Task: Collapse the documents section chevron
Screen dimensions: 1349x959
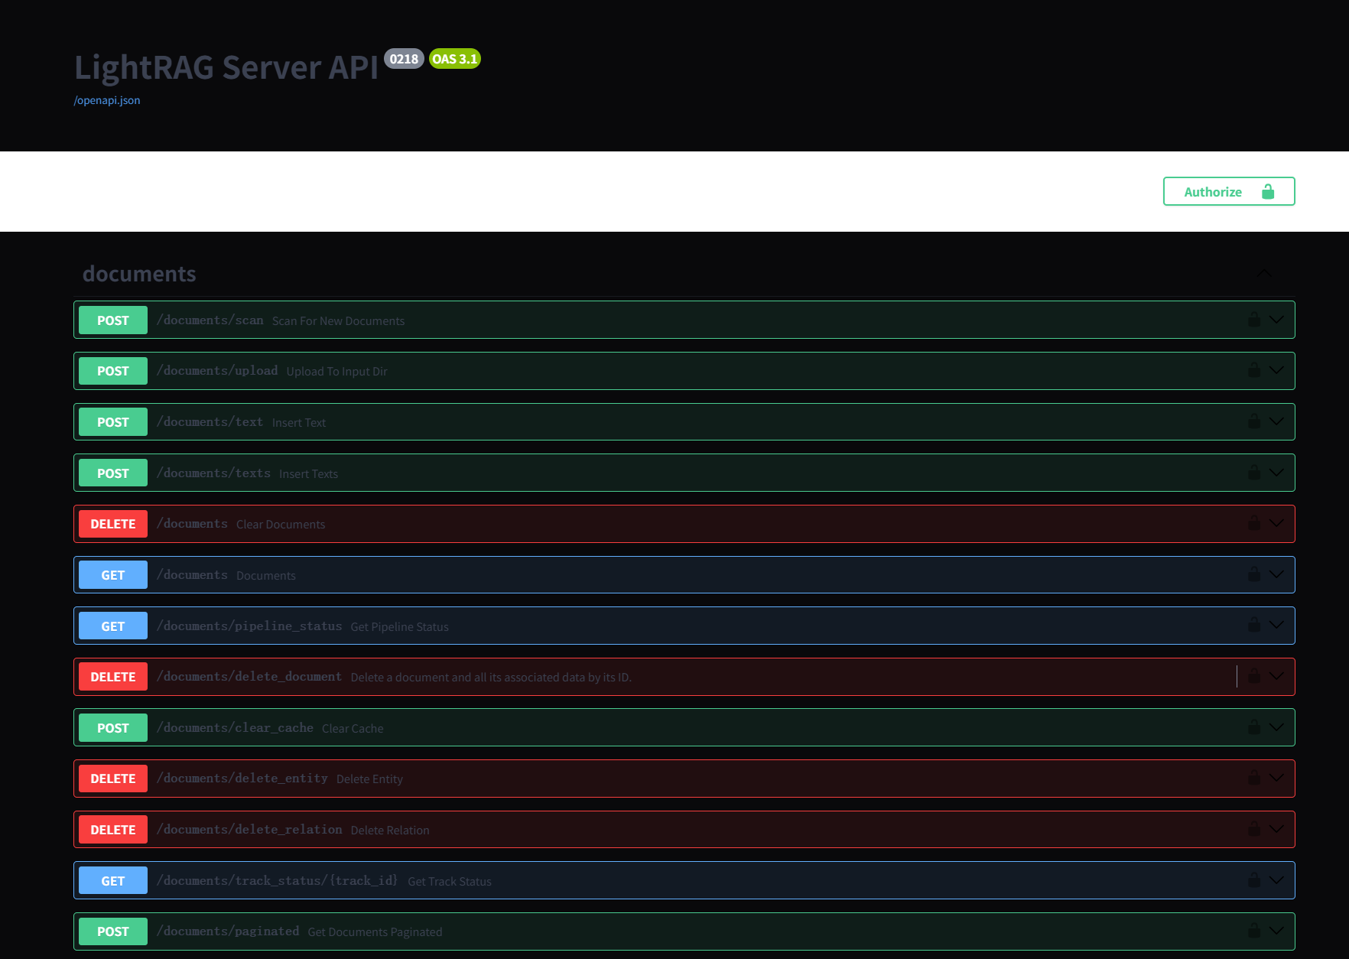Action: (1265, 274)
